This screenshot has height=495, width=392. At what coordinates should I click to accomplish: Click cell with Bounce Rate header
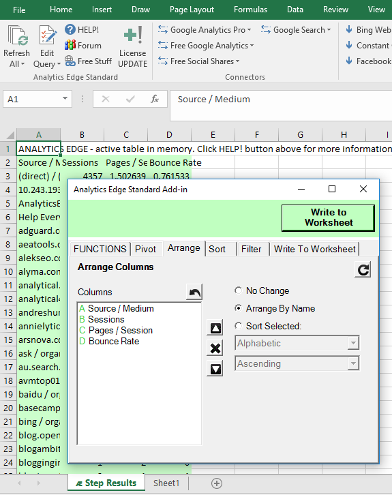[x=170, y=162]
